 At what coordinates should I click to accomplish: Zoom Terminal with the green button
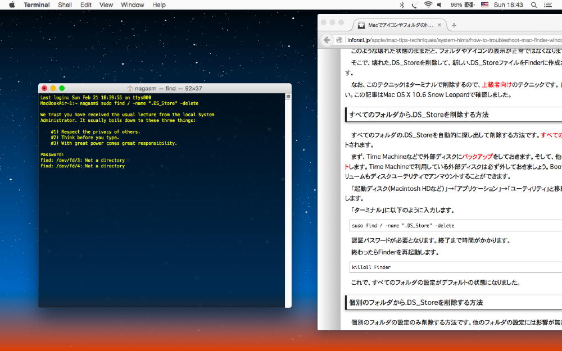point(62,88)
